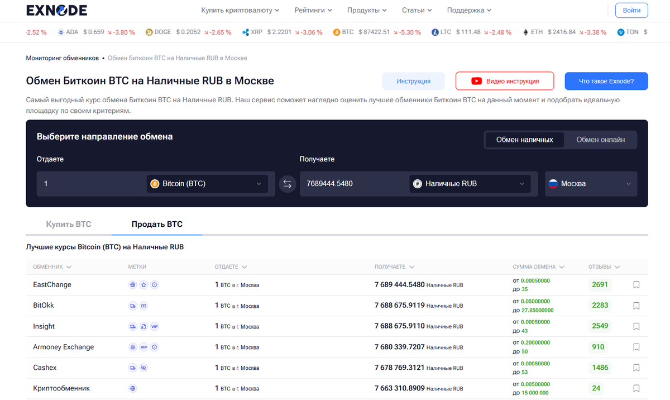This screenshot has width=670, height=400.
Task: Open the Рейтинги menu
Action: pyautogui.click(x=313, y=10)
